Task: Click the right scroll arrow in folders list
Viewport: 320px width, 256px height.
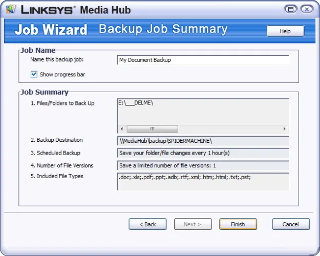Action: pos(284,129)
